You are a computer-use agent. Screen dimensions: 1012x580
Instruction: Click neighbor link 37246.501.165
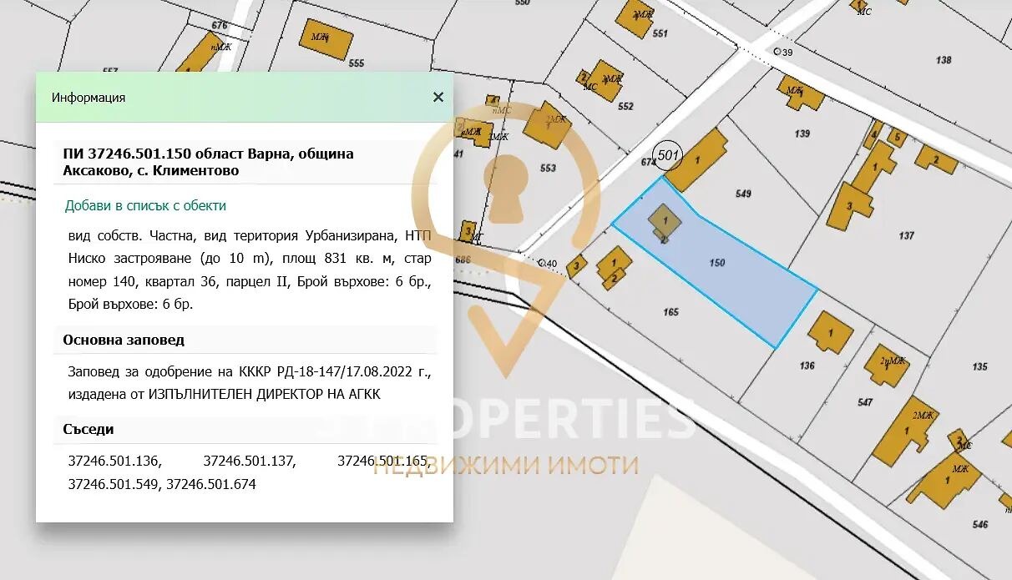(385, 459)
